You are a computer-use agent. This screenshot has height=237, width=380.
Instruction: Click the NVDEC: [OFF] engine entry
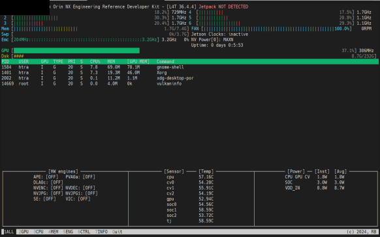(80, 188)
